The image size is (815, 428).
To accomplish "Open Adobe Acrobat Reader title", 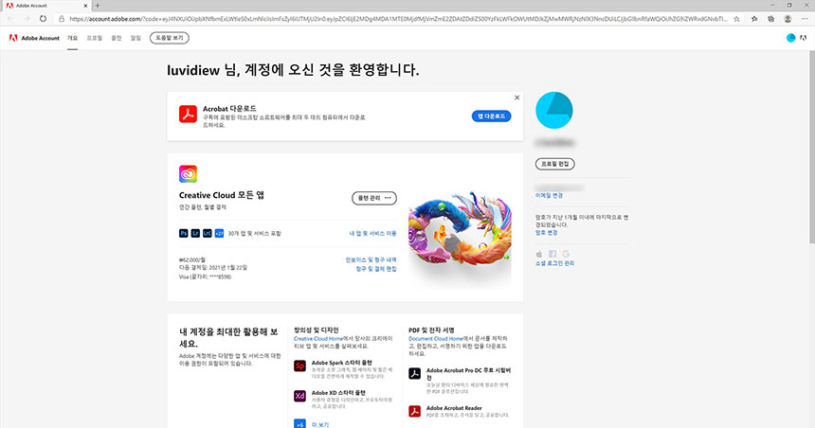I will click(x=454, y=408).
